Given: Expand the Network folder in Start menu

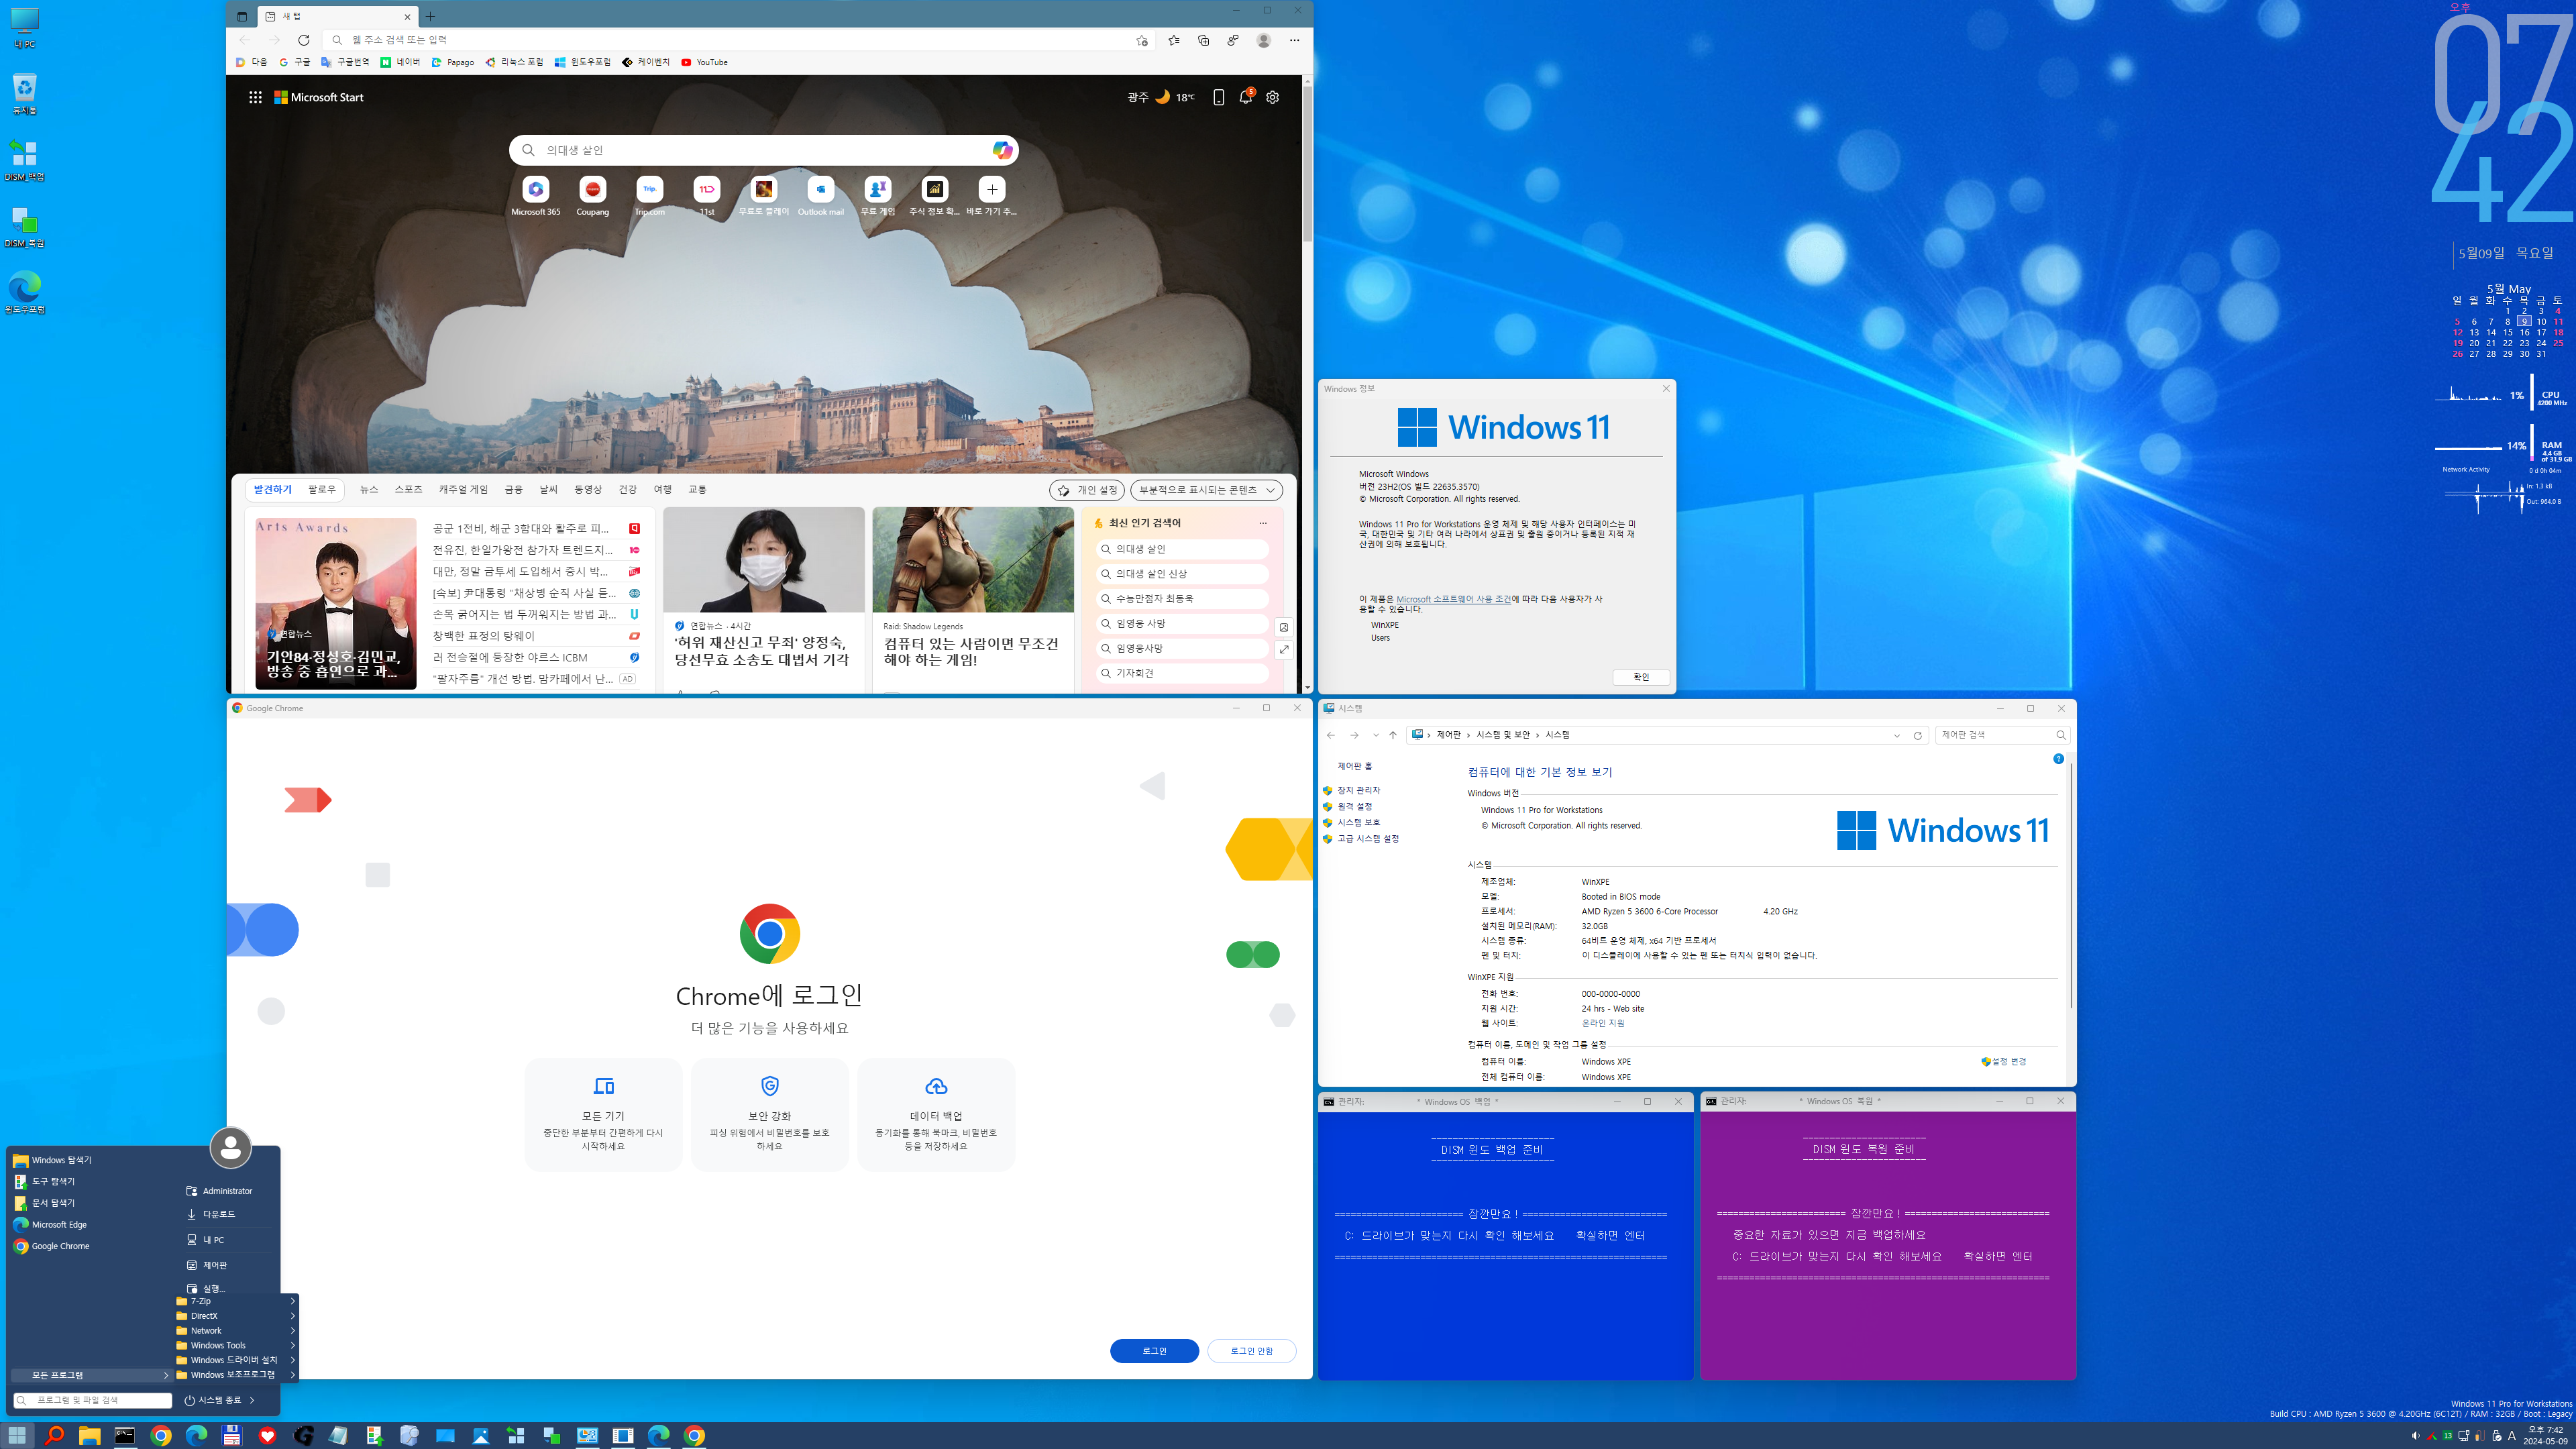Looking at the screenshot, I should tap(236, 1330).
